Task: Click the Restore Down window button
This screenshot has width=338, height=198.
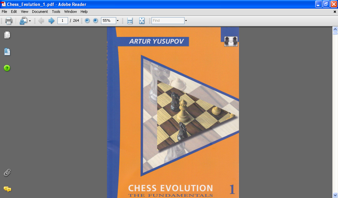Action: pyautogui.click(x=326, y=4)
